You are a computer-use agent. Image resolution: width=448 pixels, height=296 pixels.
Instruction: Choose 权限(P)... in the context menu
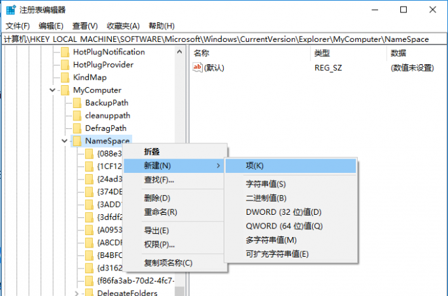tap(175, 244)
